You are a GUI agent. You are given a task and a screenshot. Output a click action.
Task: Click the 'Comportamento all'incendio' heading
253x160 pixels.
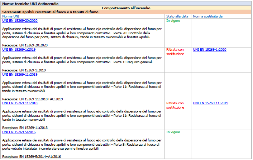tap(126, 8)
